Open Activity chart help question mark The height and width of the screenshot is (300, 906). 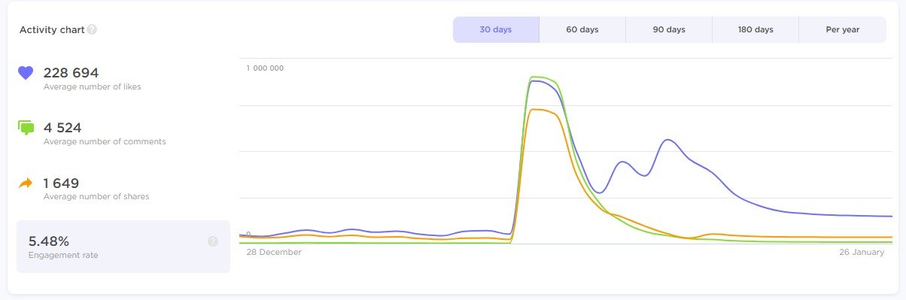point(92,30)
